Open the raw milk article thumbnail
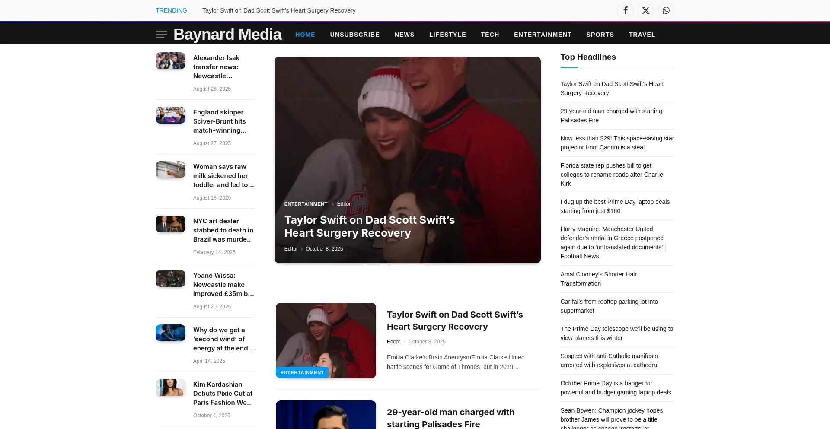The image size is (830, 429). tap(170, 170)
